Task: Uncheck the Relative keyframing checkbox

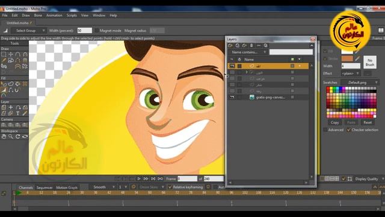Action: click(170, 187)
